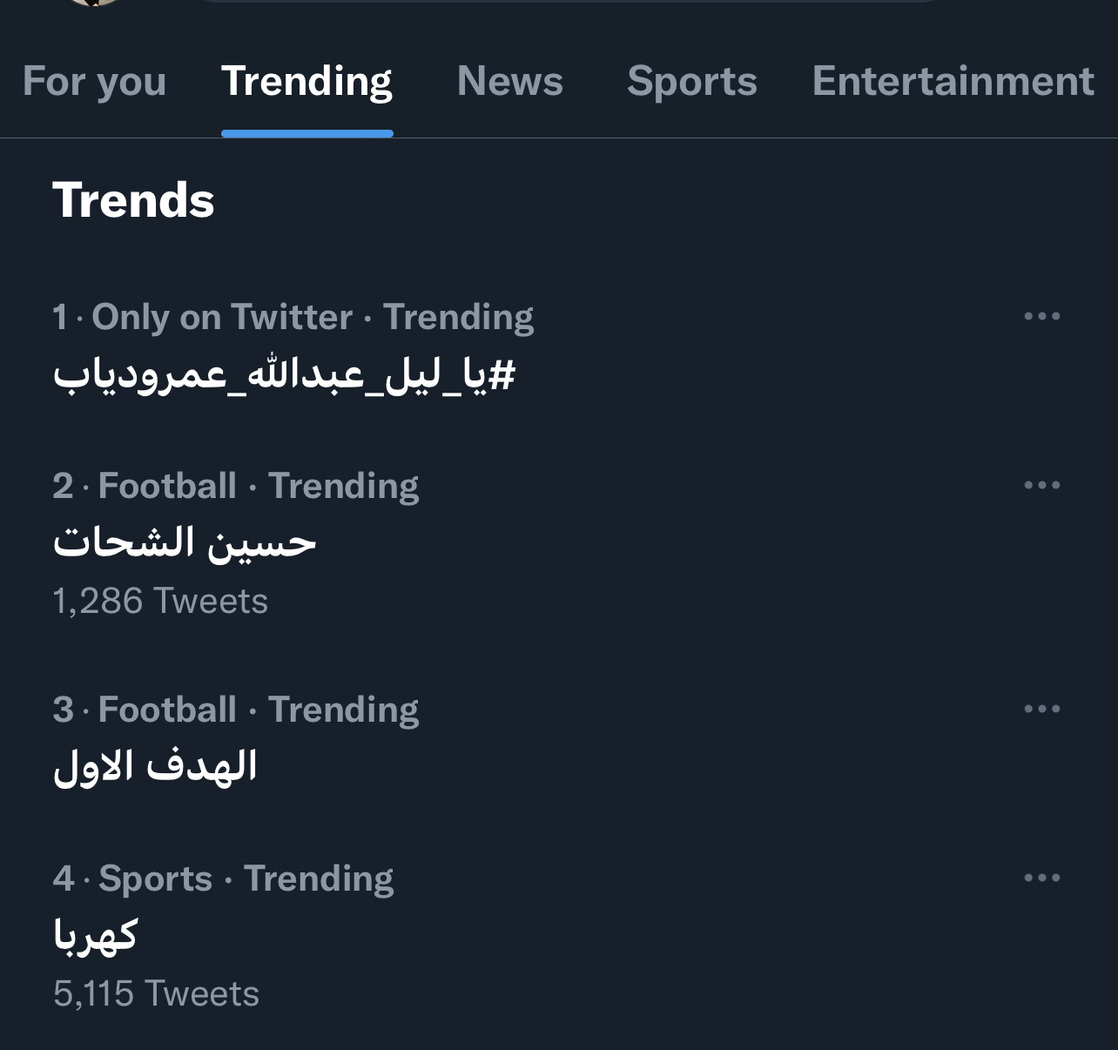Open the number one trending hashtag
This screenshot has height=1050, width=1118.
[284, 375]
